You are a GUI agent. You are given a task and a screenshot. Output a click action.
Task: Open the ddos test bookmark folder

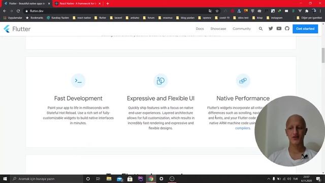(241, 18)
